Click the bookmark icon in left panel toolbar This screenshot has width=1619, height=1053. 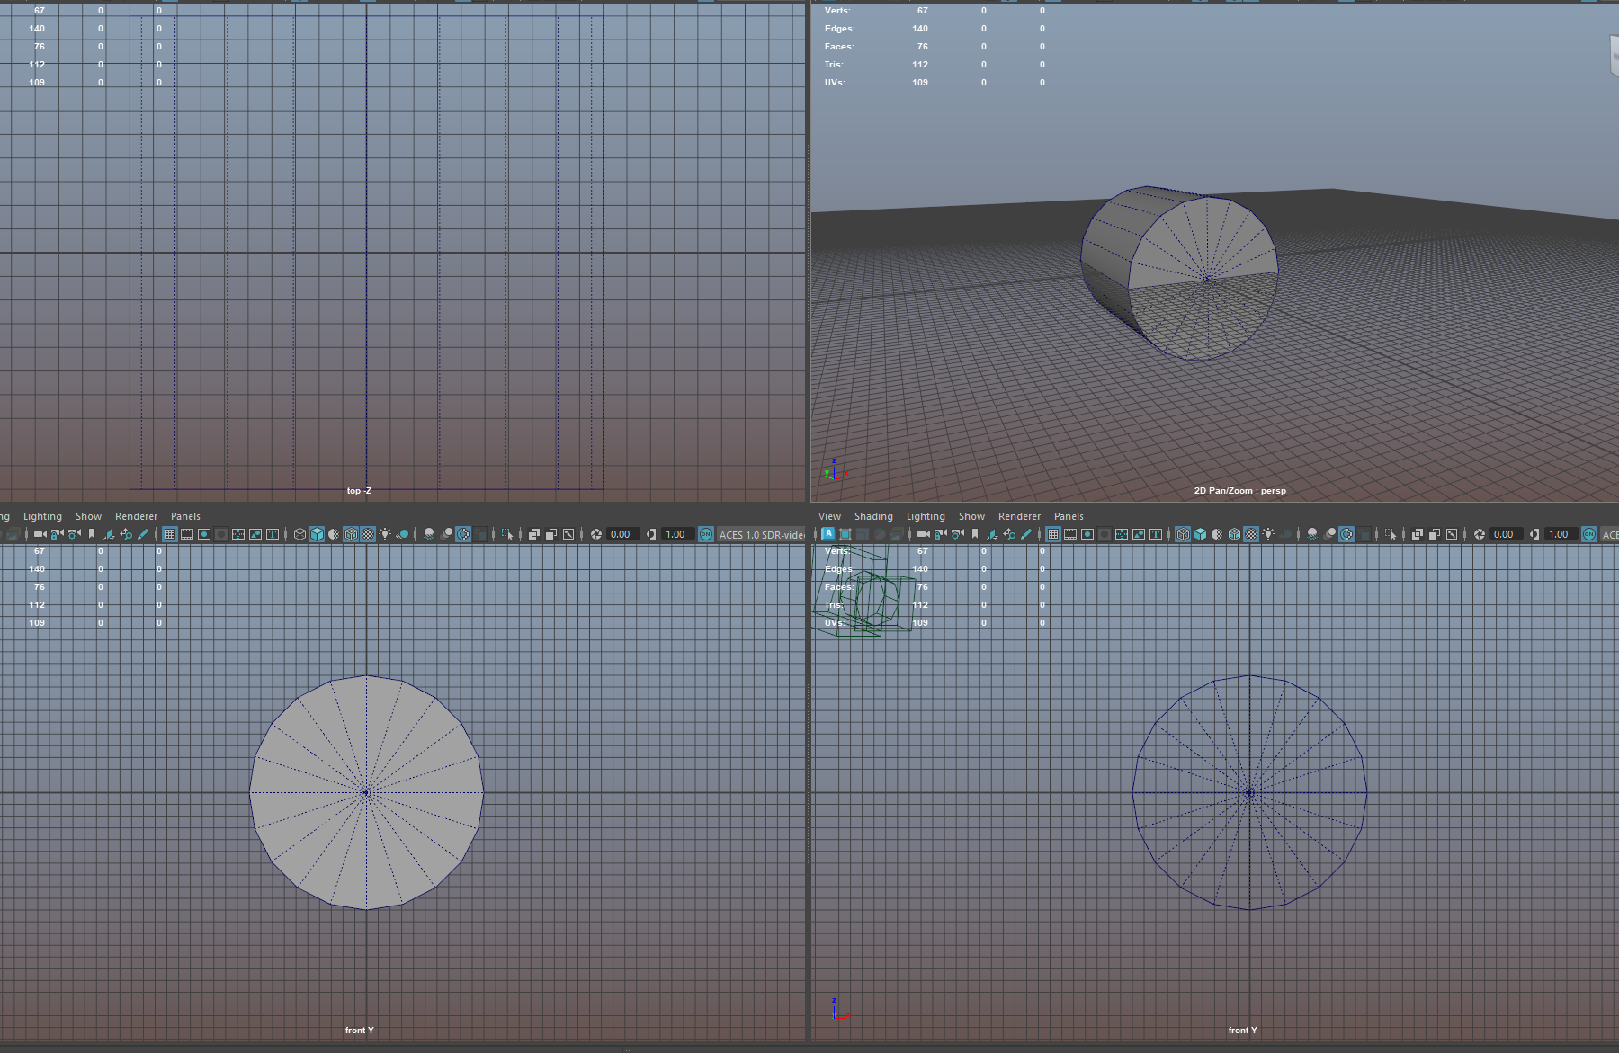pos(92,534)
